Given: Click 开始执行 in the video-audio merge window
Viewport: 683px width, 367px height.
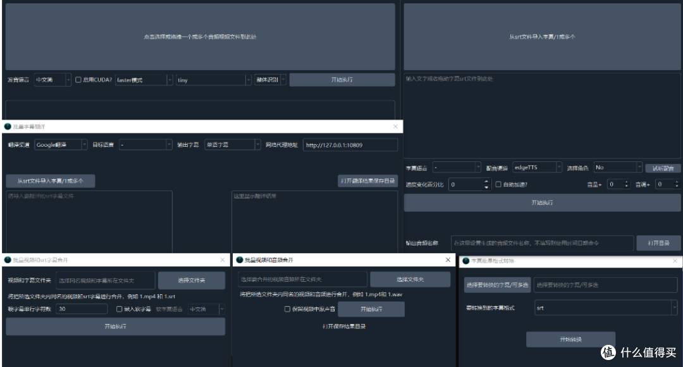Looking at the screenshot, I should 371,309.
